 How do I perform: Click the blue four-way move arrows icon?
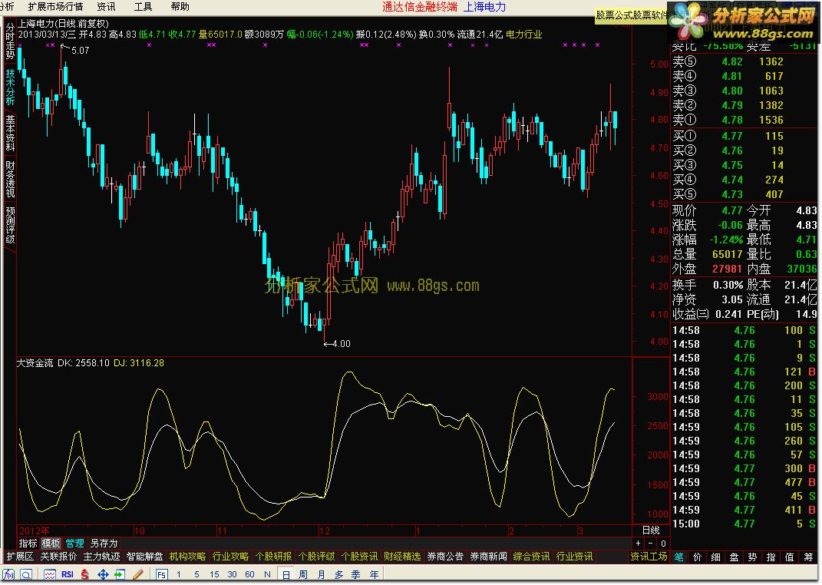click(x=103, y=574)
